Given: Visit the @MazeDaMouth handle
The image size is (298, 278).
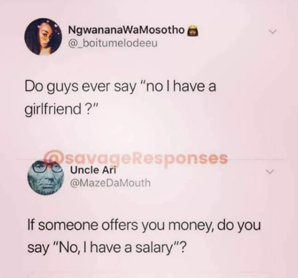Looking at the screenshot, I should click(110, 183).
